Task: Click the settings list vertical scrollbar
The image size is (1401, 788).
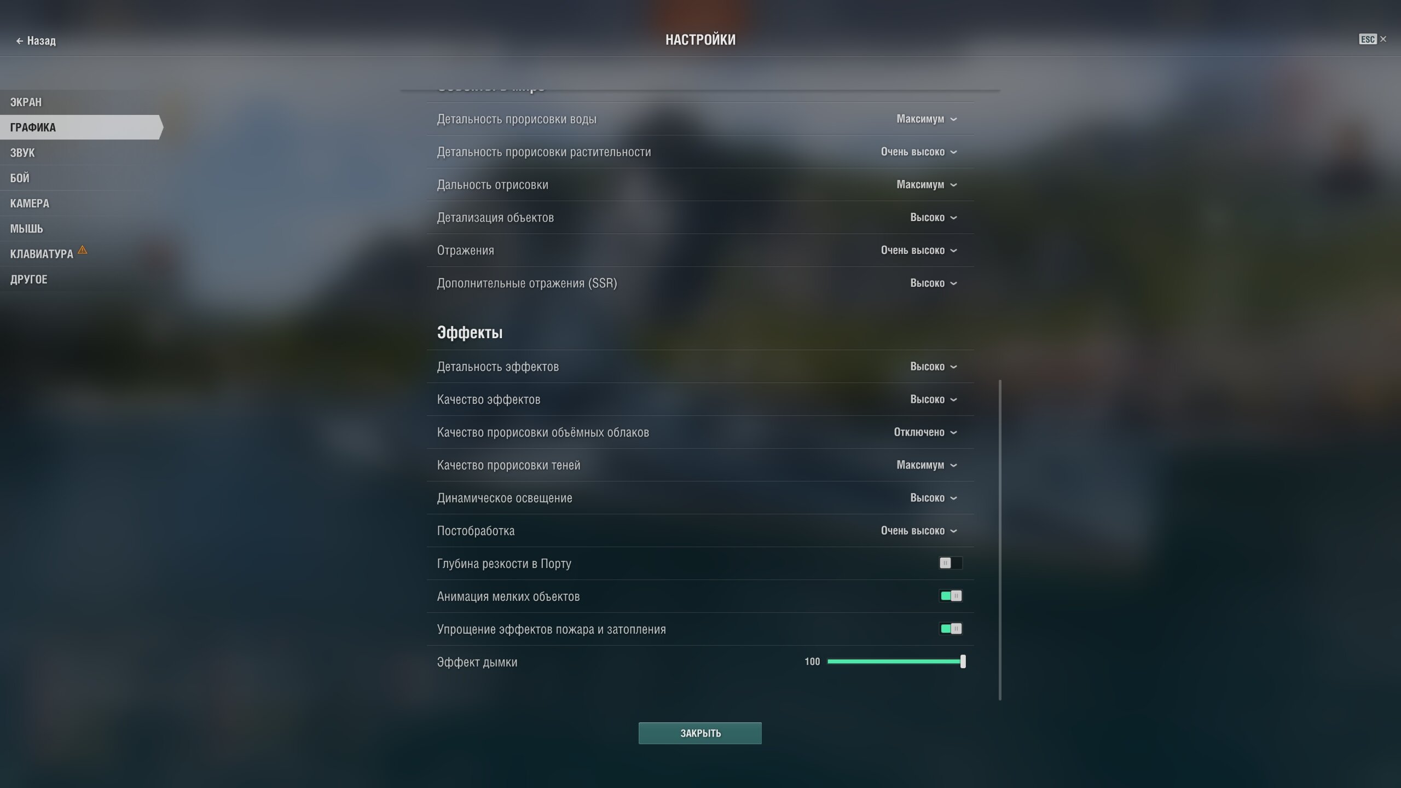Action: (1000, 540)
